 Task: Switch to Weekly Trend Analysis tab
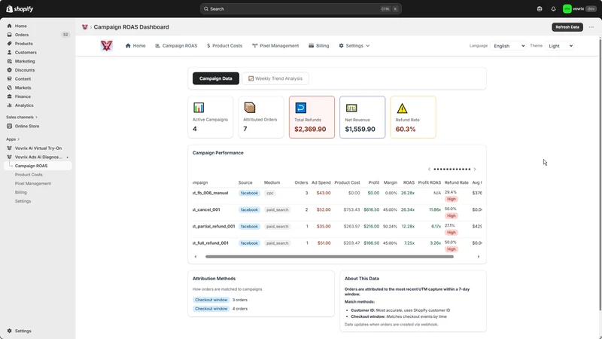point(275,78)
